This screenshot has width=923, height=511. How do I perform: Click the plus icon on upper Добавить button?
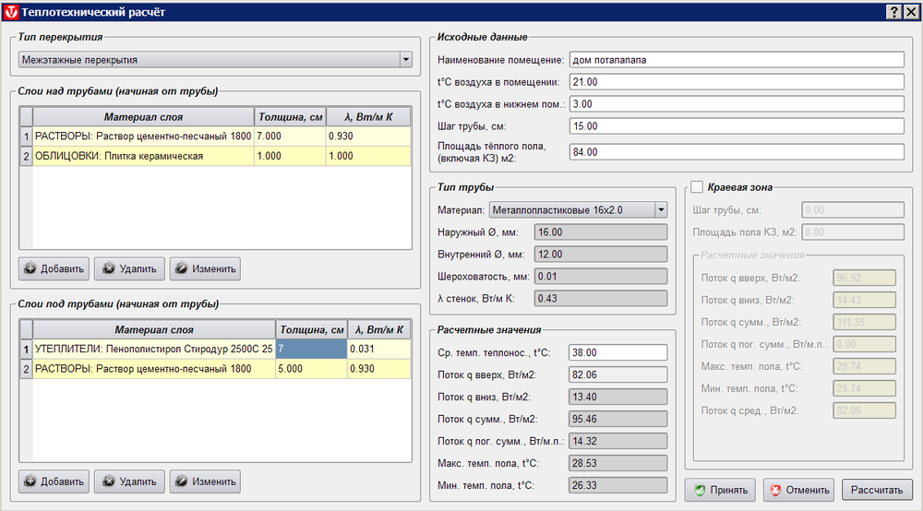coord(30,269)
